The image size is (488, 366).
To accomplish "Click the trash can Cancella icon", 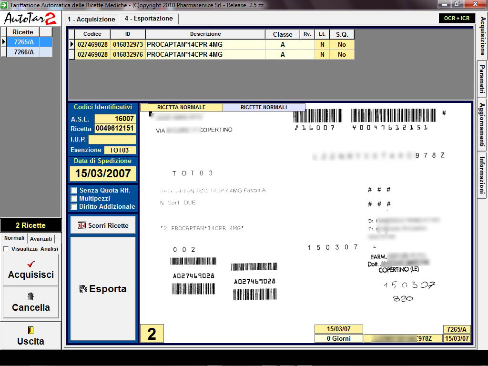I will 31,296.
